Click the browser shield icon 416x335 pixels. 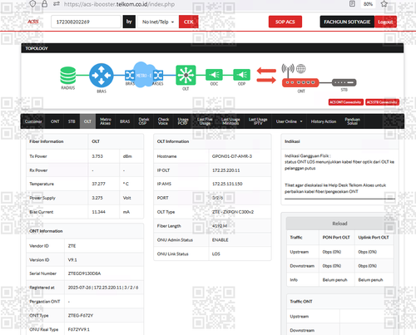coord(32,3)
